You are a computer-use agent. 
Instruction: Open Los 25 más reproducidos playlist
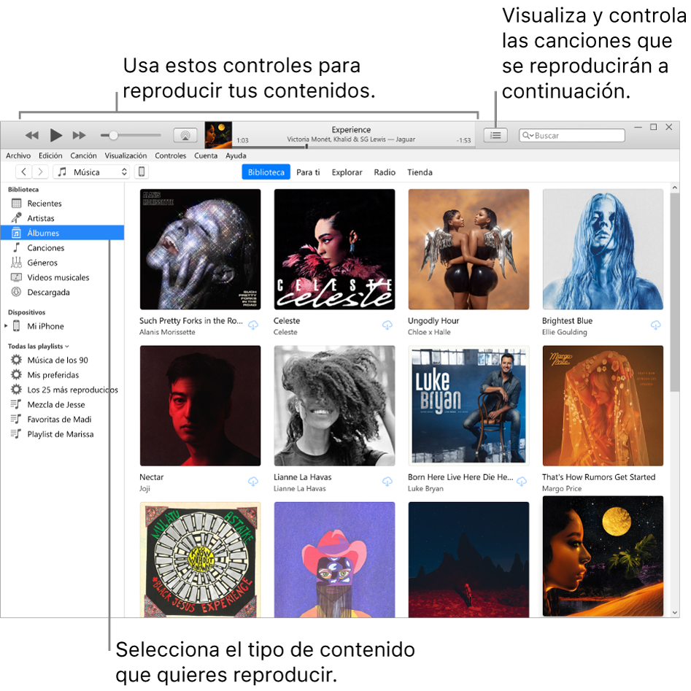pyautogui.click(x=62, y=390)
